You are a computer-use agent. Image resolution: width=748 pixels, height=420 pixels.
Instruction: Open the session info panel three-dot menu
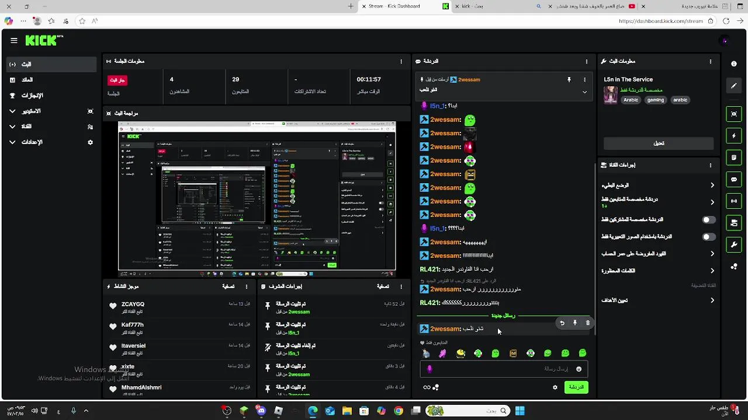401,61
